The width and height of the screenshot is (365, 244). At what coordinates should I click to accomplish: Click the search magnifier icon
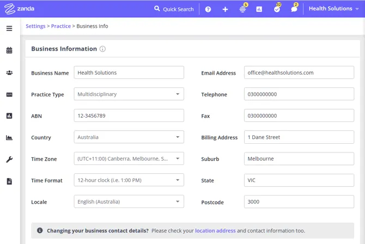157,9
